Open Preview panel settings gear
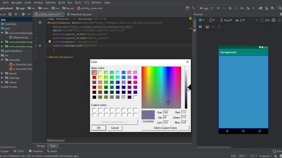Image resolution: width=282 pixels, height=158 pixels. point(281,14)
